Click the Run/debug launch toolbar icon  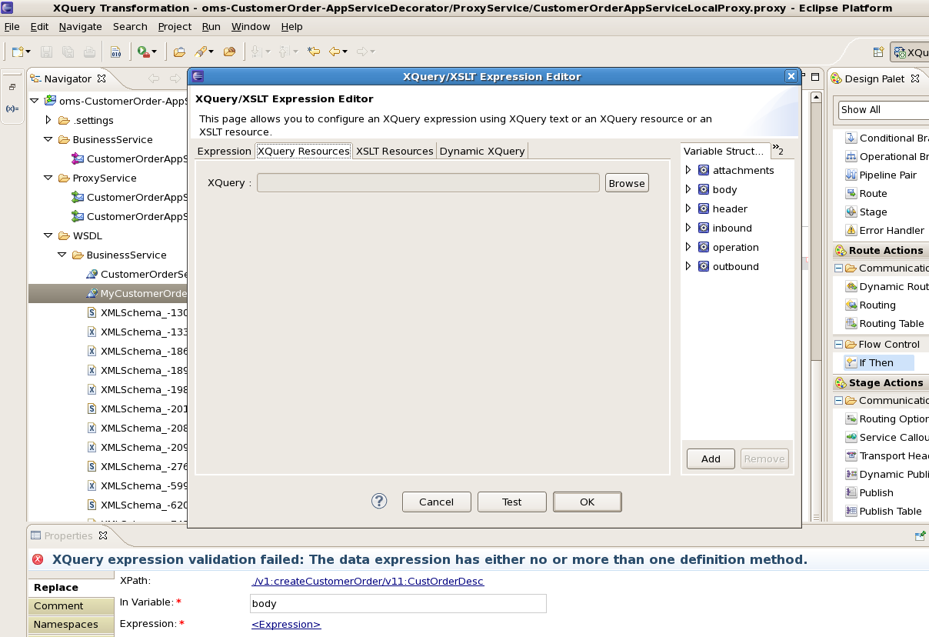143,52
